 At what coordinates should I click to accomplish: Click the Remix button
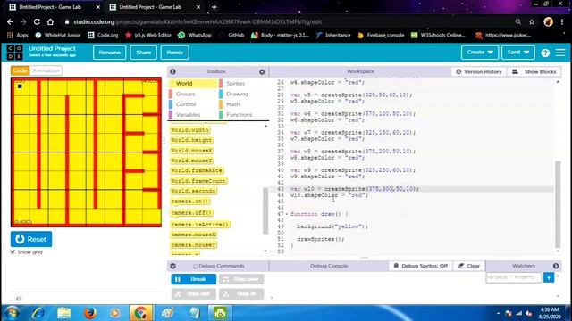[175, 53]
